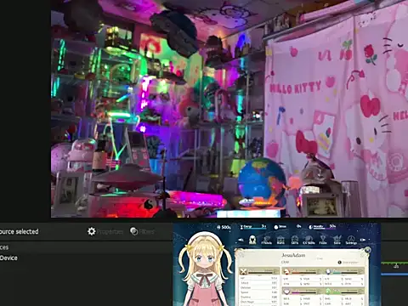Screen dimensions: 408x306
Task: Open the trophy icon in the game menu
Action: click(323, 241)
